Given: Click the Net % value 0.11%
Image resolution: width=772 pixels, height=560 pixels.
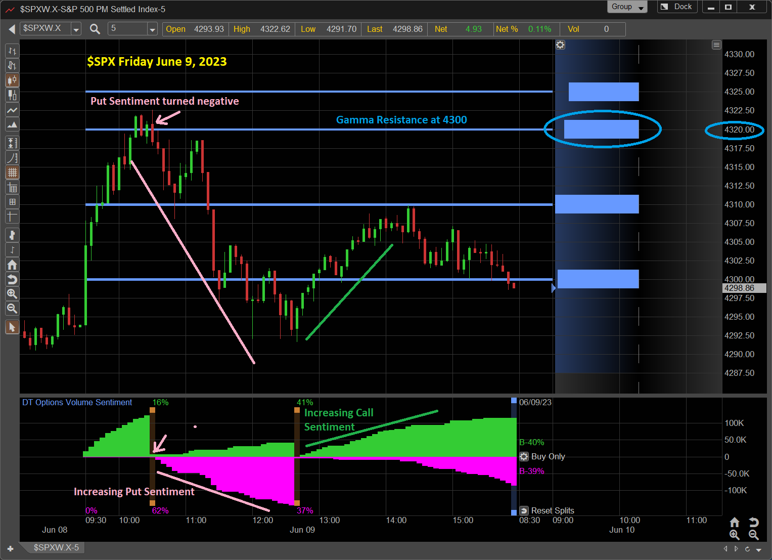Looking at the screenshot, I should click(x=539, y=29).
